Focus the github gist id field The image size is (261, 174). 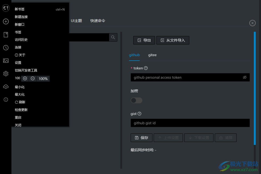click(x=190, y=123)
